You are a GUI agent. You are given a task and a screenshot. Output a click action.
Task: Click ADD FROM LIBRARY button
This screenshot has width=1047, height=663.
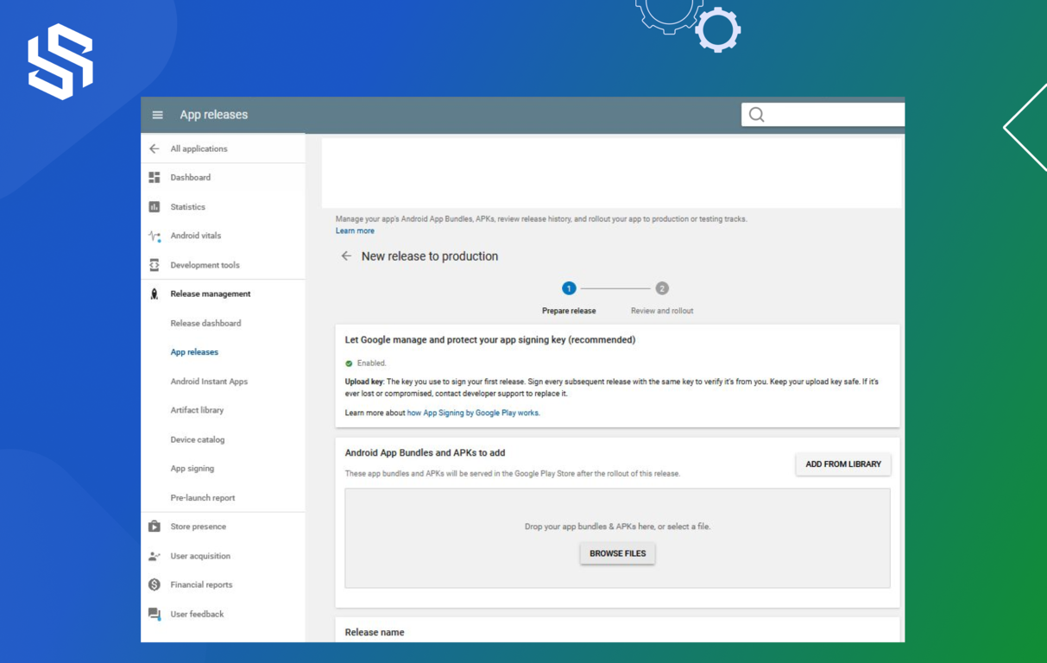843,464
